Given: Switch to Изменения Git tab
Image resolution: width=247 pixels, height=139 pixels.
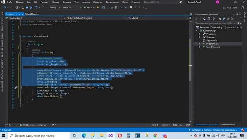Looking at the screenshot, I should pyautogui.click(x=228, y=125).
